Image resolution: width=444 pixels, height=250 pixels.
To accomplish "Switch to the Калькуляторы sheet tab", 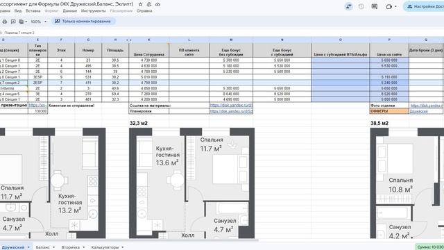I will (105, 247).
